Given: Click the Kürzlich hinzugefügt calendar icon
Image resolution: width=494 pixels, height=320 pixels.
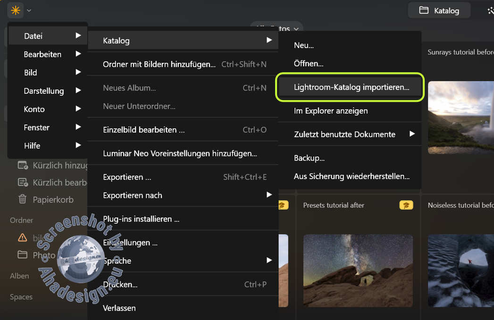Looking at the screenshot, I should (23, 165).
